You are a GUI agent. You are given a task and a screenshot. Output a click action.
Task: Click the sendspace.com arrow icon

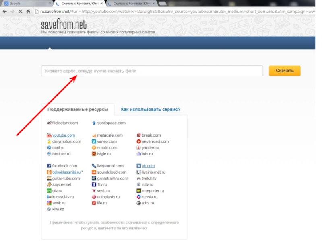94,123
